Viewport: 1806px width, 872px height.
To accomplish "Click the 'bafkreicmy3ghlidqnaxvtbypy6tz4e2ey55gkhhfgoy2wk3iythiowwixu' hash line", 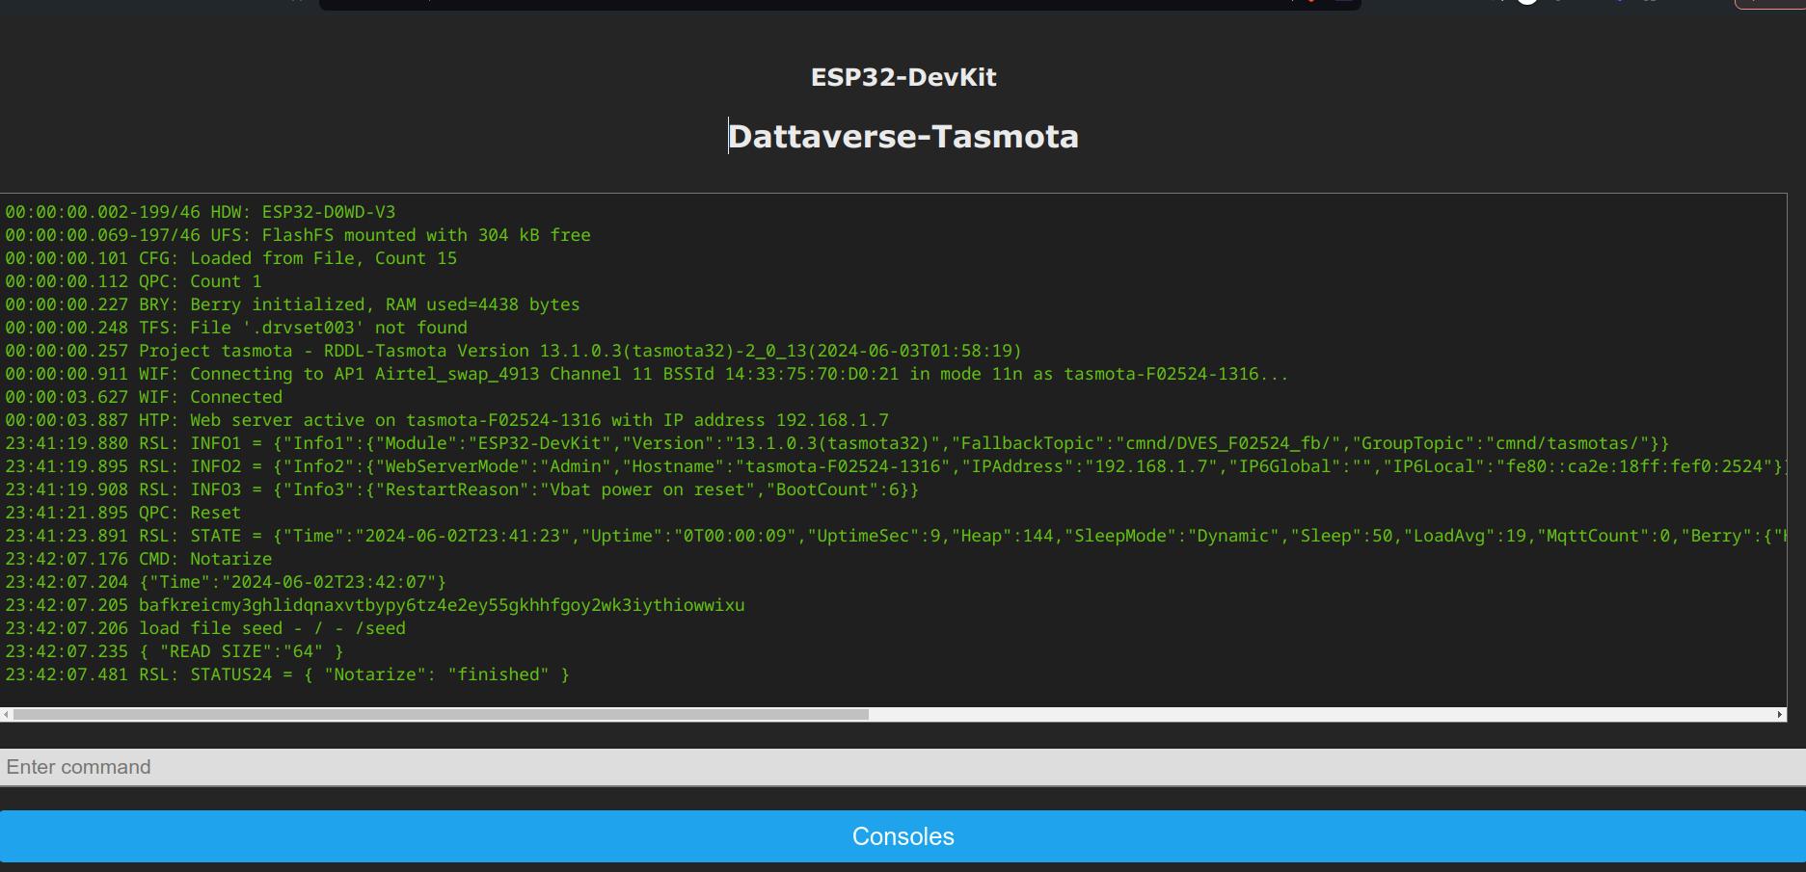I will coord(375,605).
